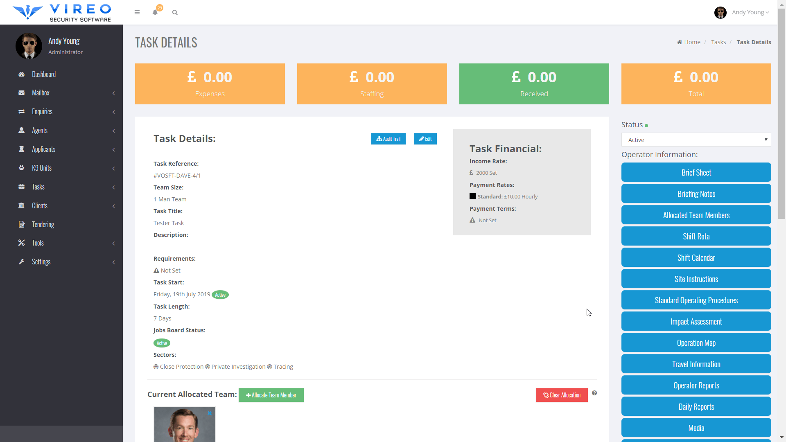Click the K9 Units paw icon

[21, 168]
